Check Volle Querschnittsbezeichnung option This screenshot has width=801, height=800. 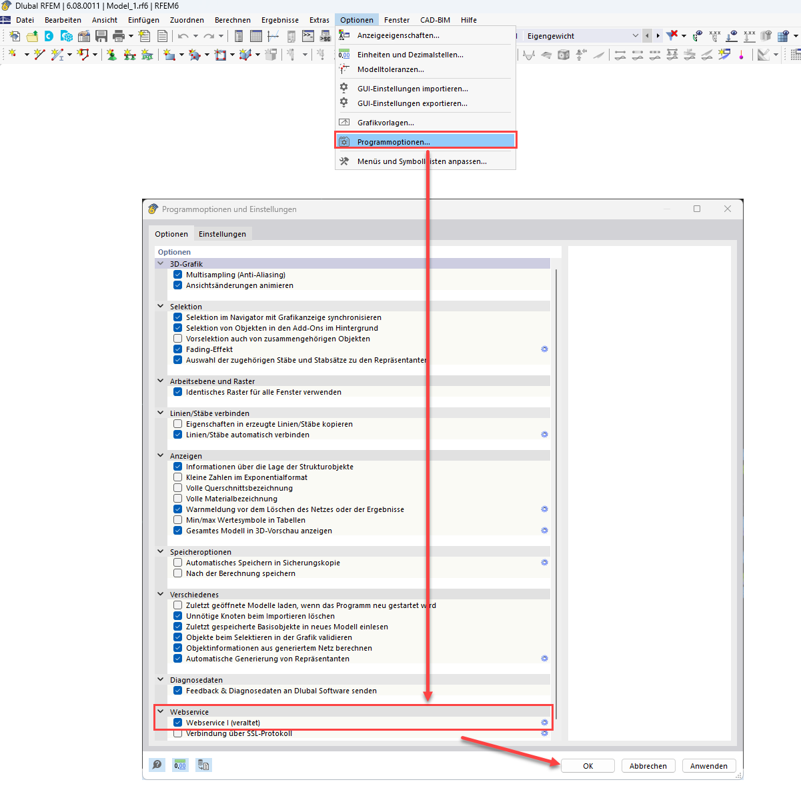click(x=177, y=488)
